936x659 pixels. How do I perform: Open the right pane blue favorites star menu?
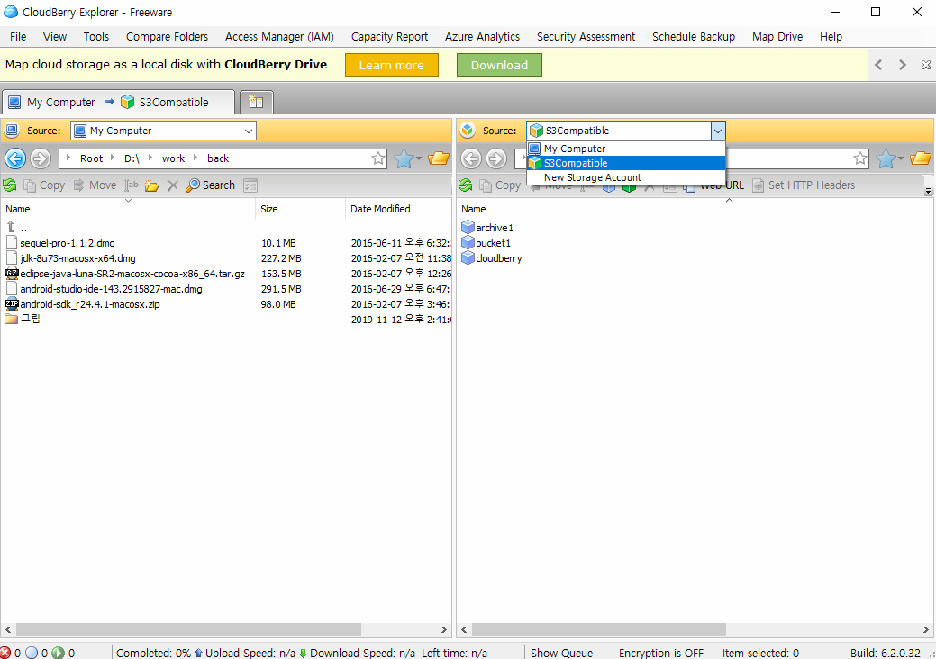pos(890,158)
